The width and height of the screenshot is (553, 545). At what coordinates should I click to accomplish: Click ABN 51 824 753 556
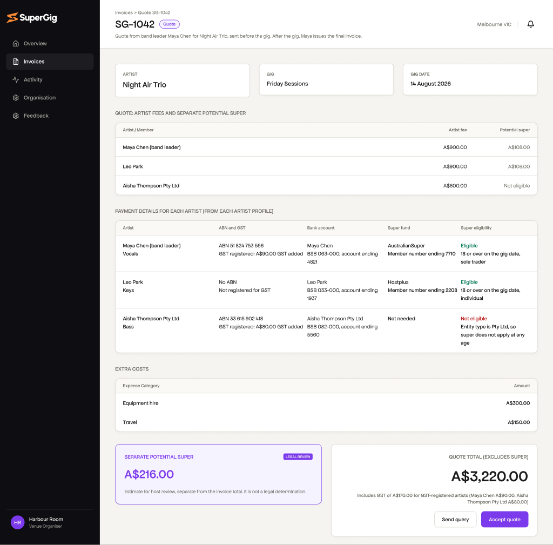tap(241, 246)
